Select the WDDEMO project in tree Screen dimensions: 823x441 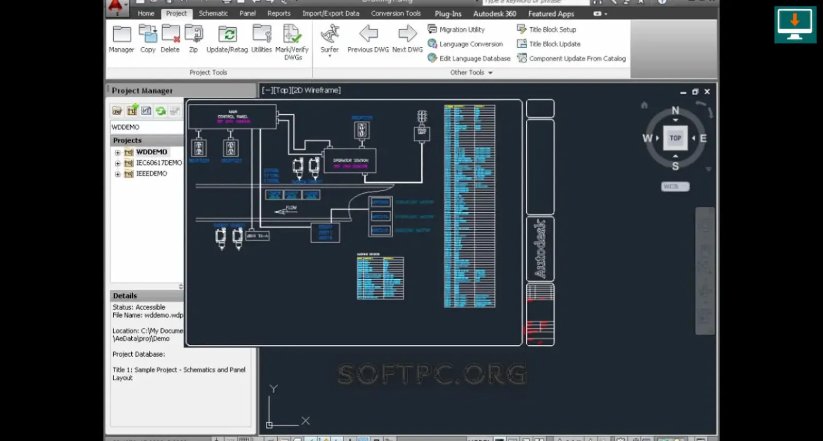pos(151,152)
